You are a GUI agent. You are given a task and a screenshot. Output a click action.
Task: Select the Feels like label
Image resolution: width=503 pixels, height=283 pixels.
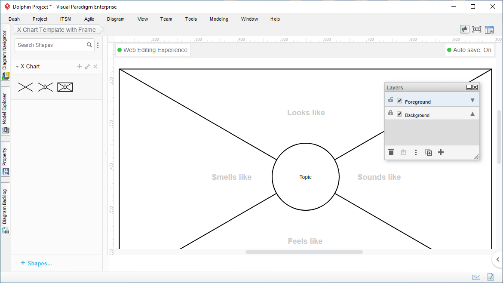305,241
